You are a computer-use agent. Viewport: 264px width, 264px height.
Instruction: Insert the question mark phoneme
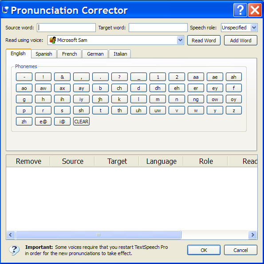point(119,77)
